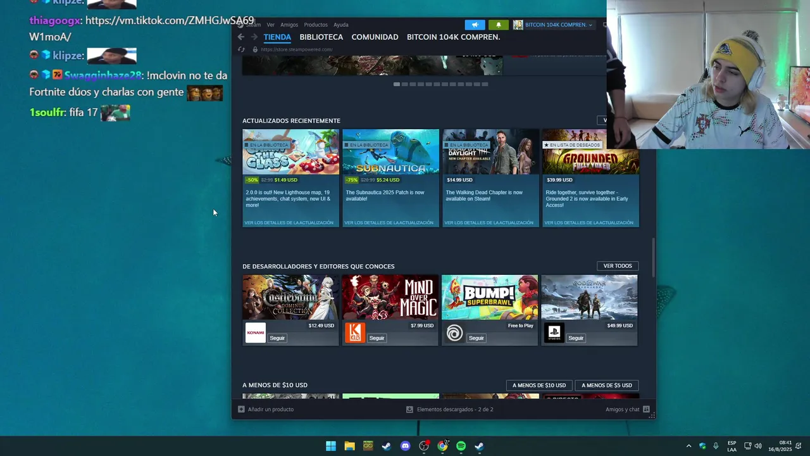Open the Steam menu
This screenshot has height=456, width=810.
click(x=253, y=25)
